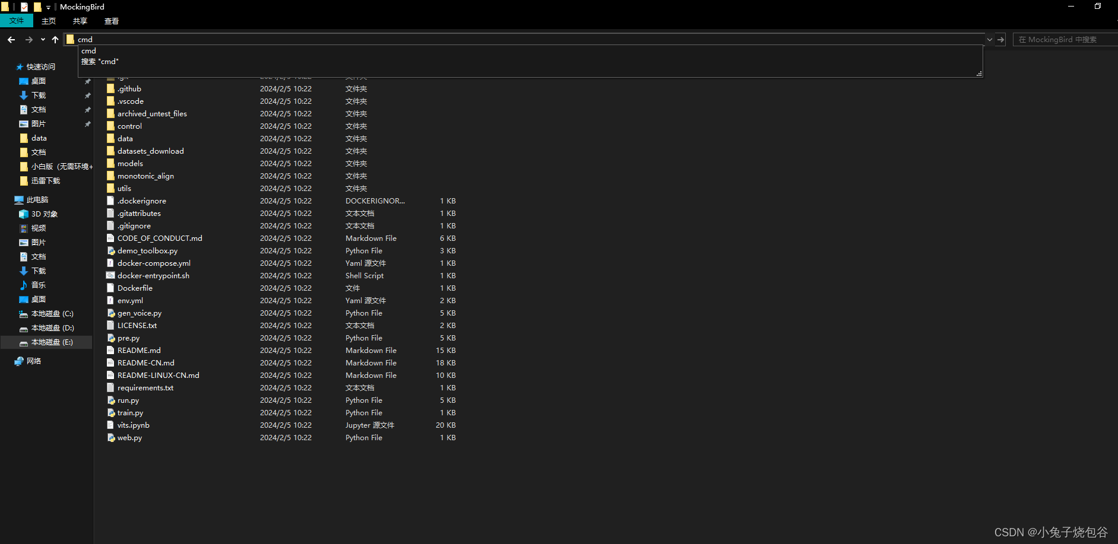1118x544 pixels.
Task: Select the env.yml file name
Action: click(130, 301)
